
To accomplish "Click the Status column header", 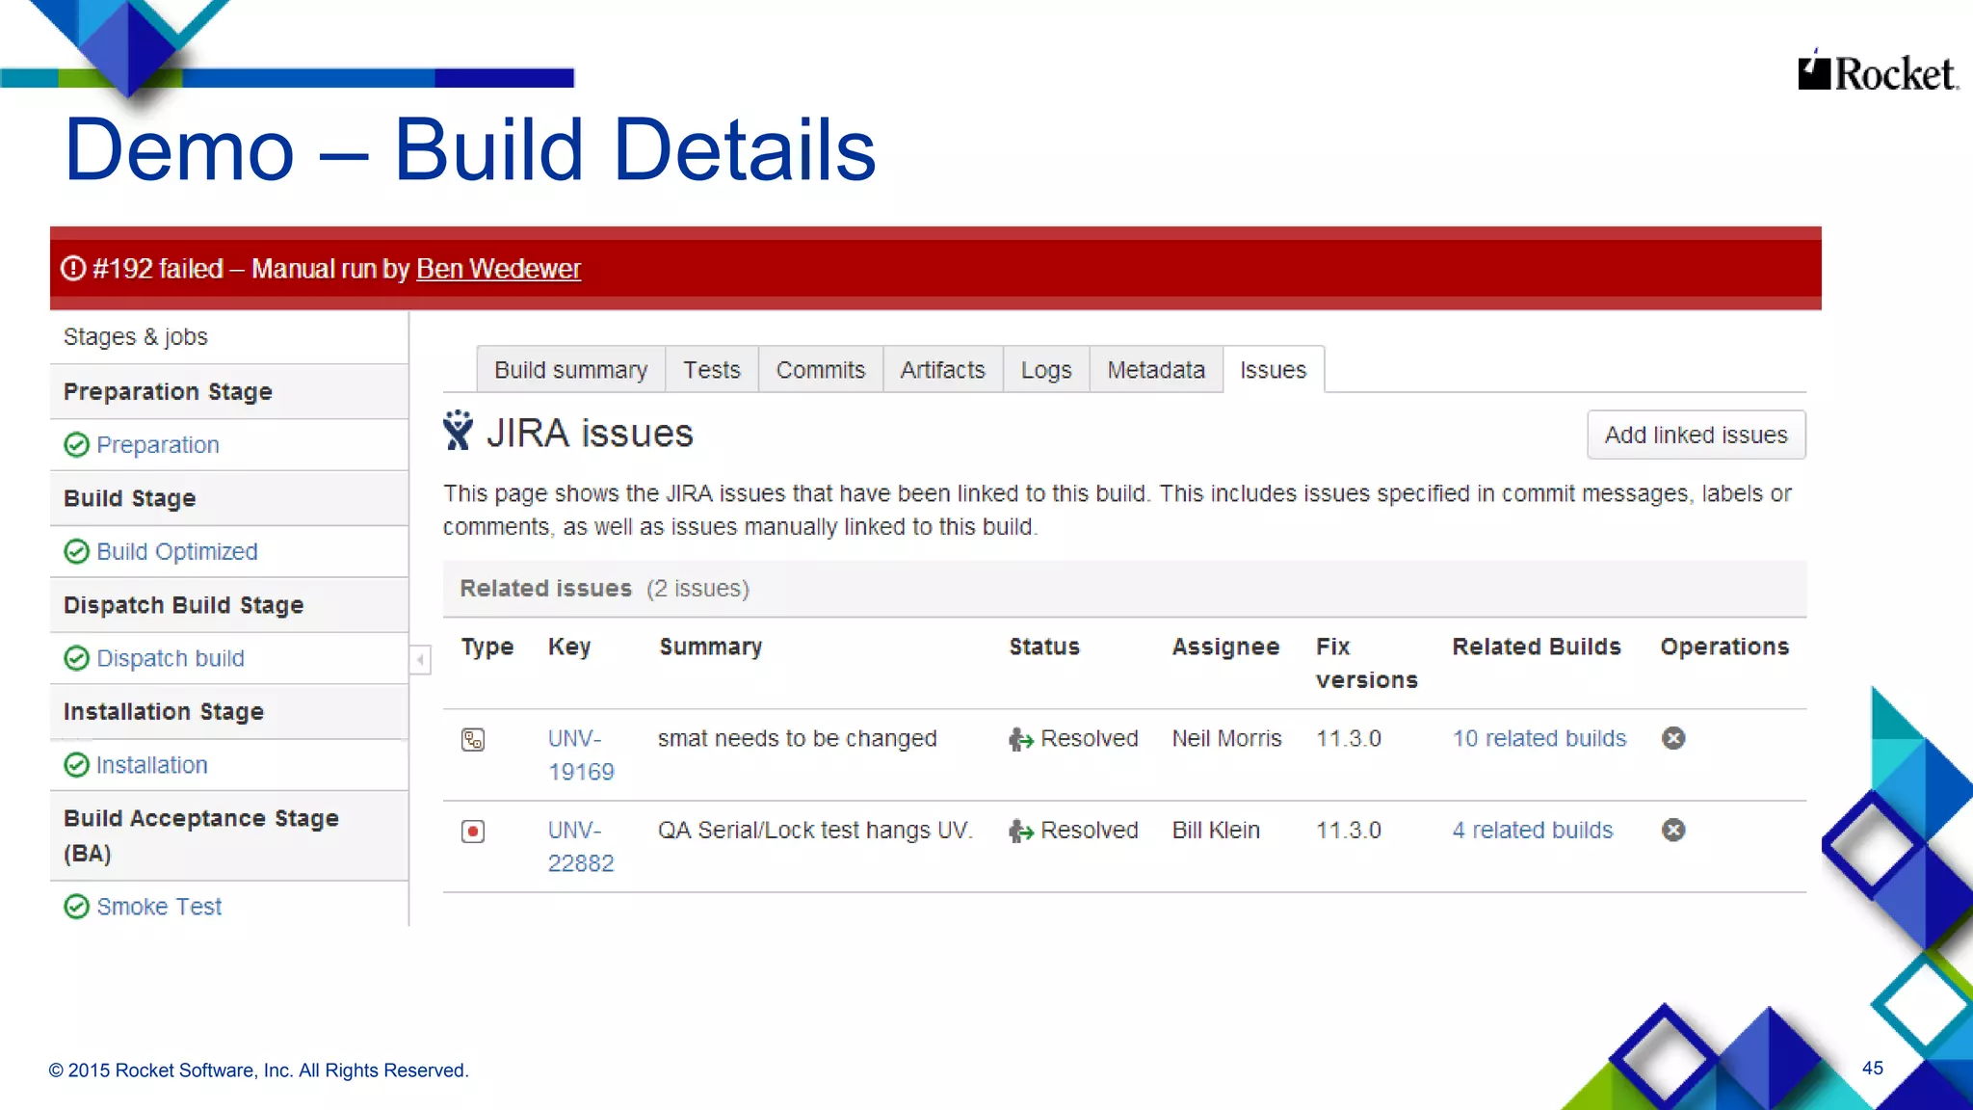I will pos(1044,647).
